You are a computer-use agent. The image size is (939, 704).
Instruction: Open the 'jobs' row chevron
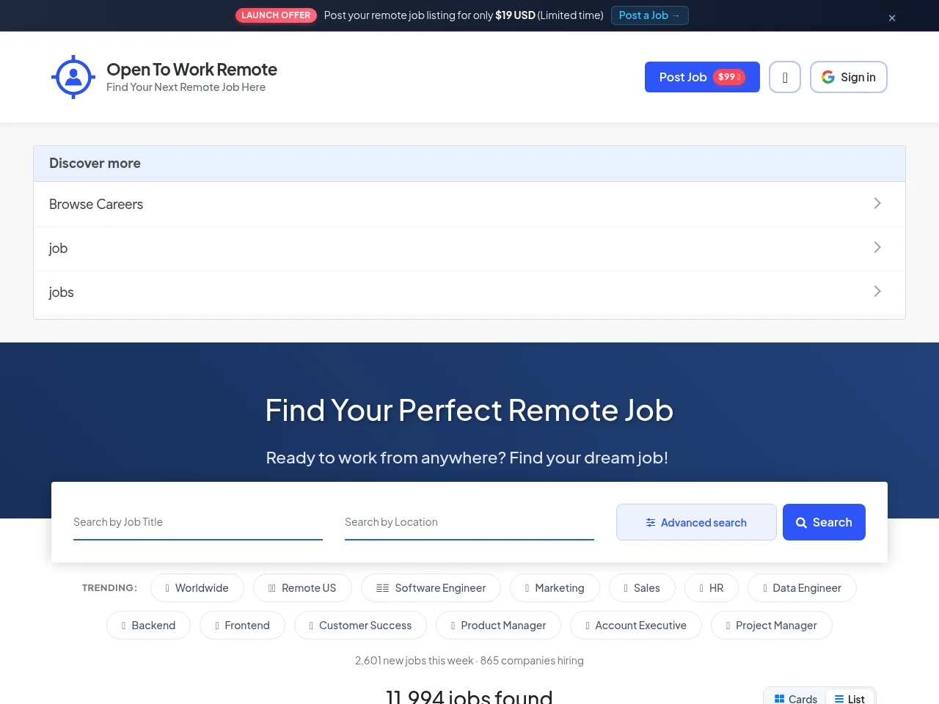tap(877, 291)
